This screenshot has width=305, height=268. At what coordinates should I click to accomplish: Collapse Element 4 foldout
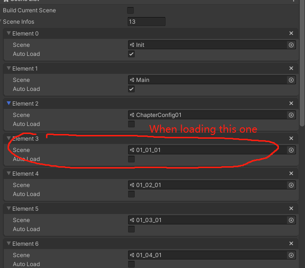coord(9,173)
